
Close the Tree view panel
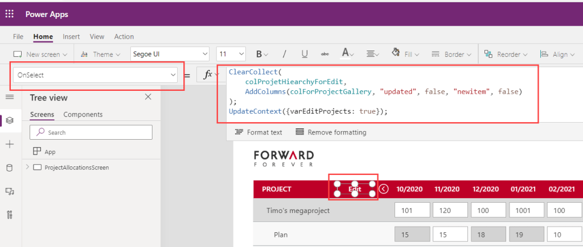coord(148,97)
